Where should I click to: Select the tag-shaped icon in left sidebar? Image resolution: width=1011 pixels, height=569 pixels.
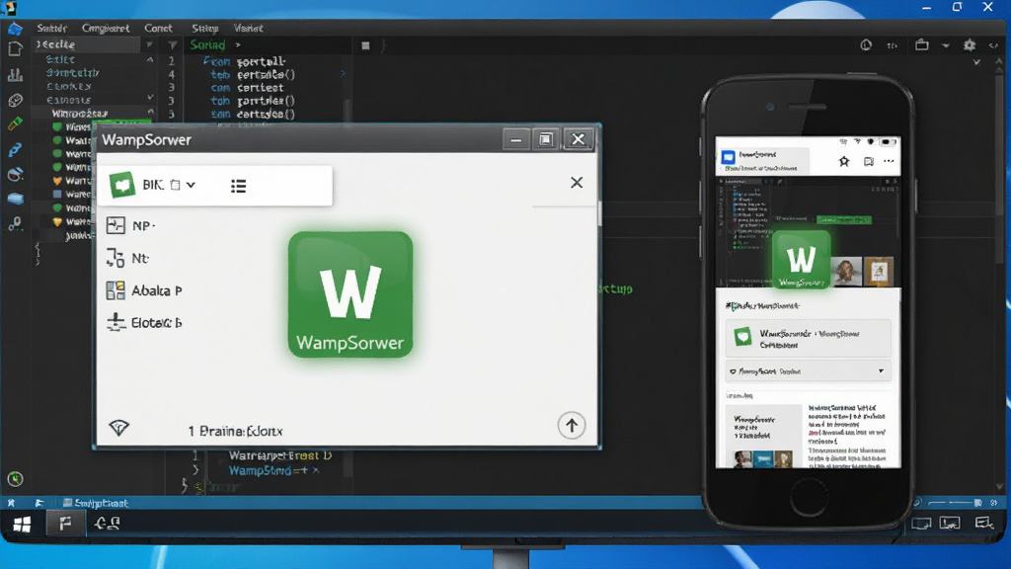tap(15, 100)
